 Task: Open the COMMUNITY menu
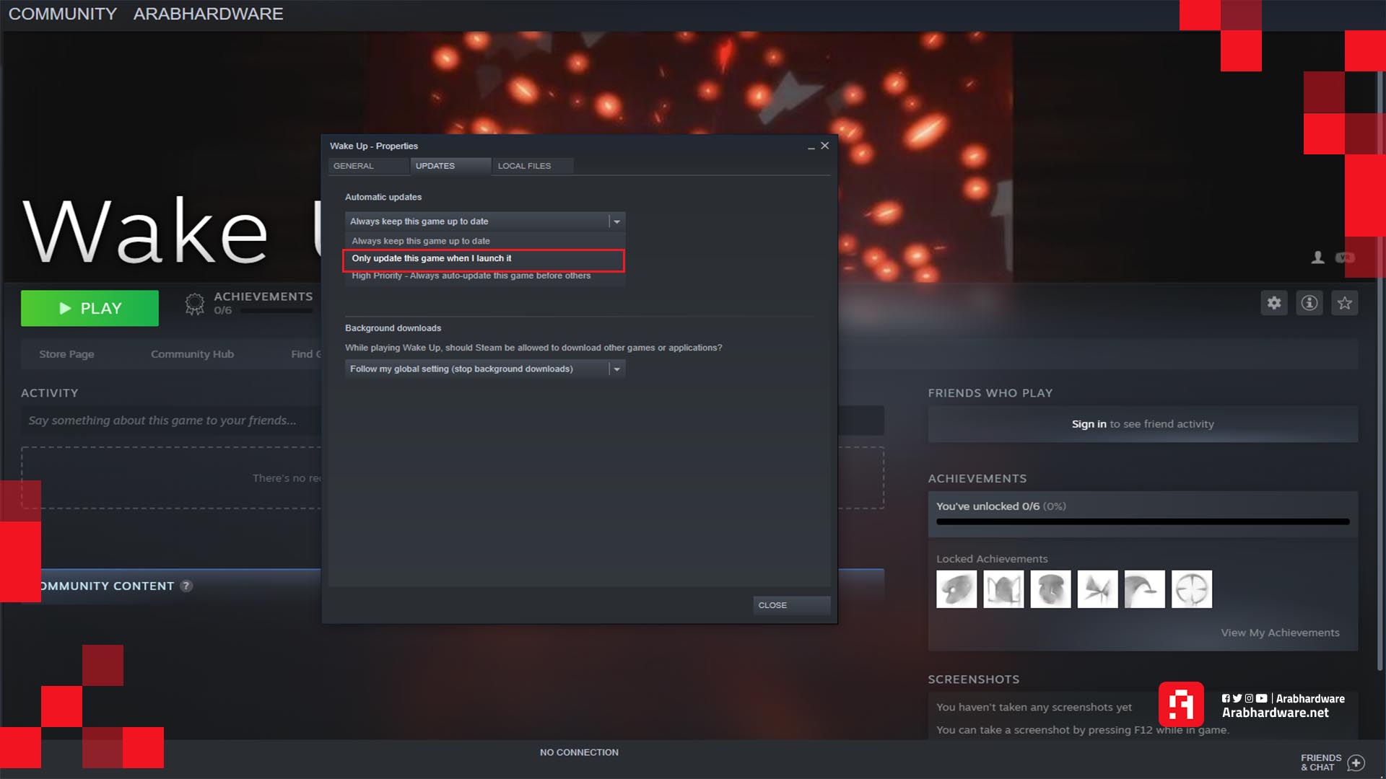tap(63, 14)
